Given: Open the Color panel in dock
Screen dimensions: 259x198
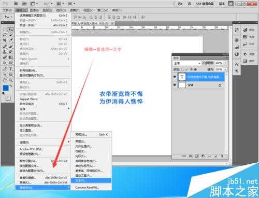Looking at the screenshot, I should (249, 30).
